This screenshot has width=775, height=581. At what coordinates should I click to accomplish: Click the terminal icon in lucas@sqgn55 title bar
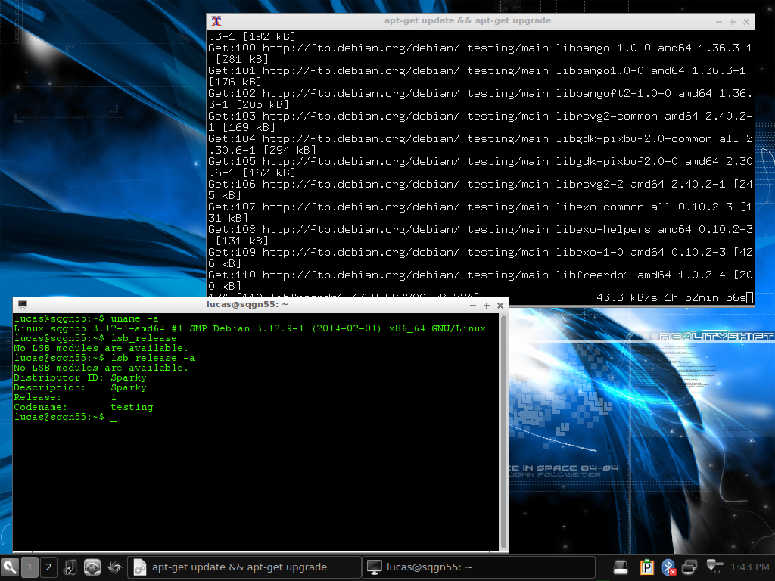click(x=22, y=305)
